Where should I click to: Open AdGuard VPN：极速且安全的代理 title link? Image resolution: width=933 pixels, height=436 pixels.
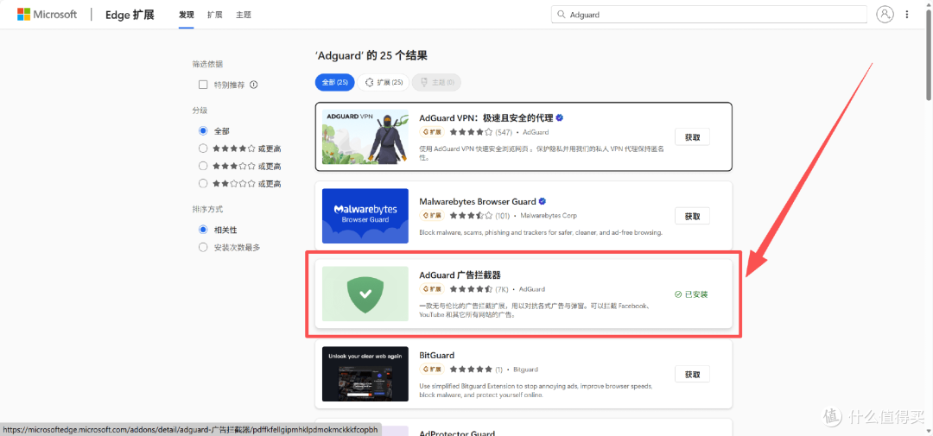[x=486, y=117]
